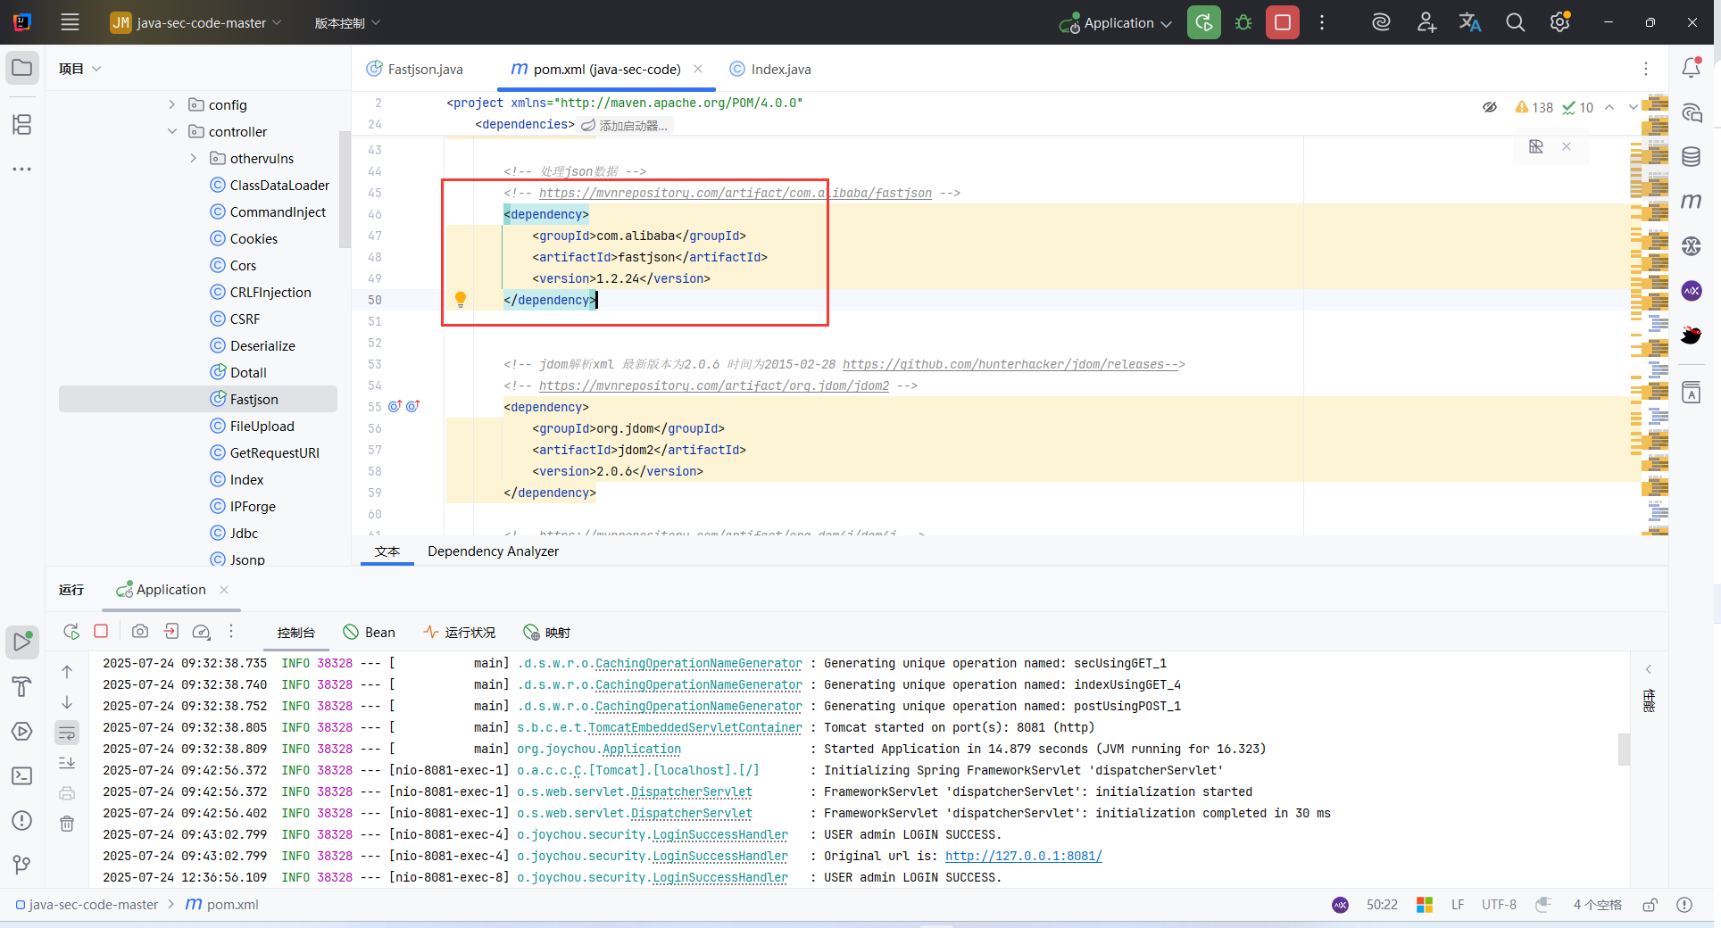1721x928 pixels.
Task: Click the LF line separator widget
Action: (1458, 905)
